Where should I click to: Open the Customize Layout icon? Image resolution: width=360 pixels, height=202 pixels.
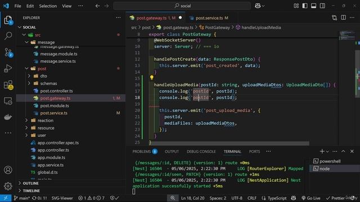pos(296,6)
